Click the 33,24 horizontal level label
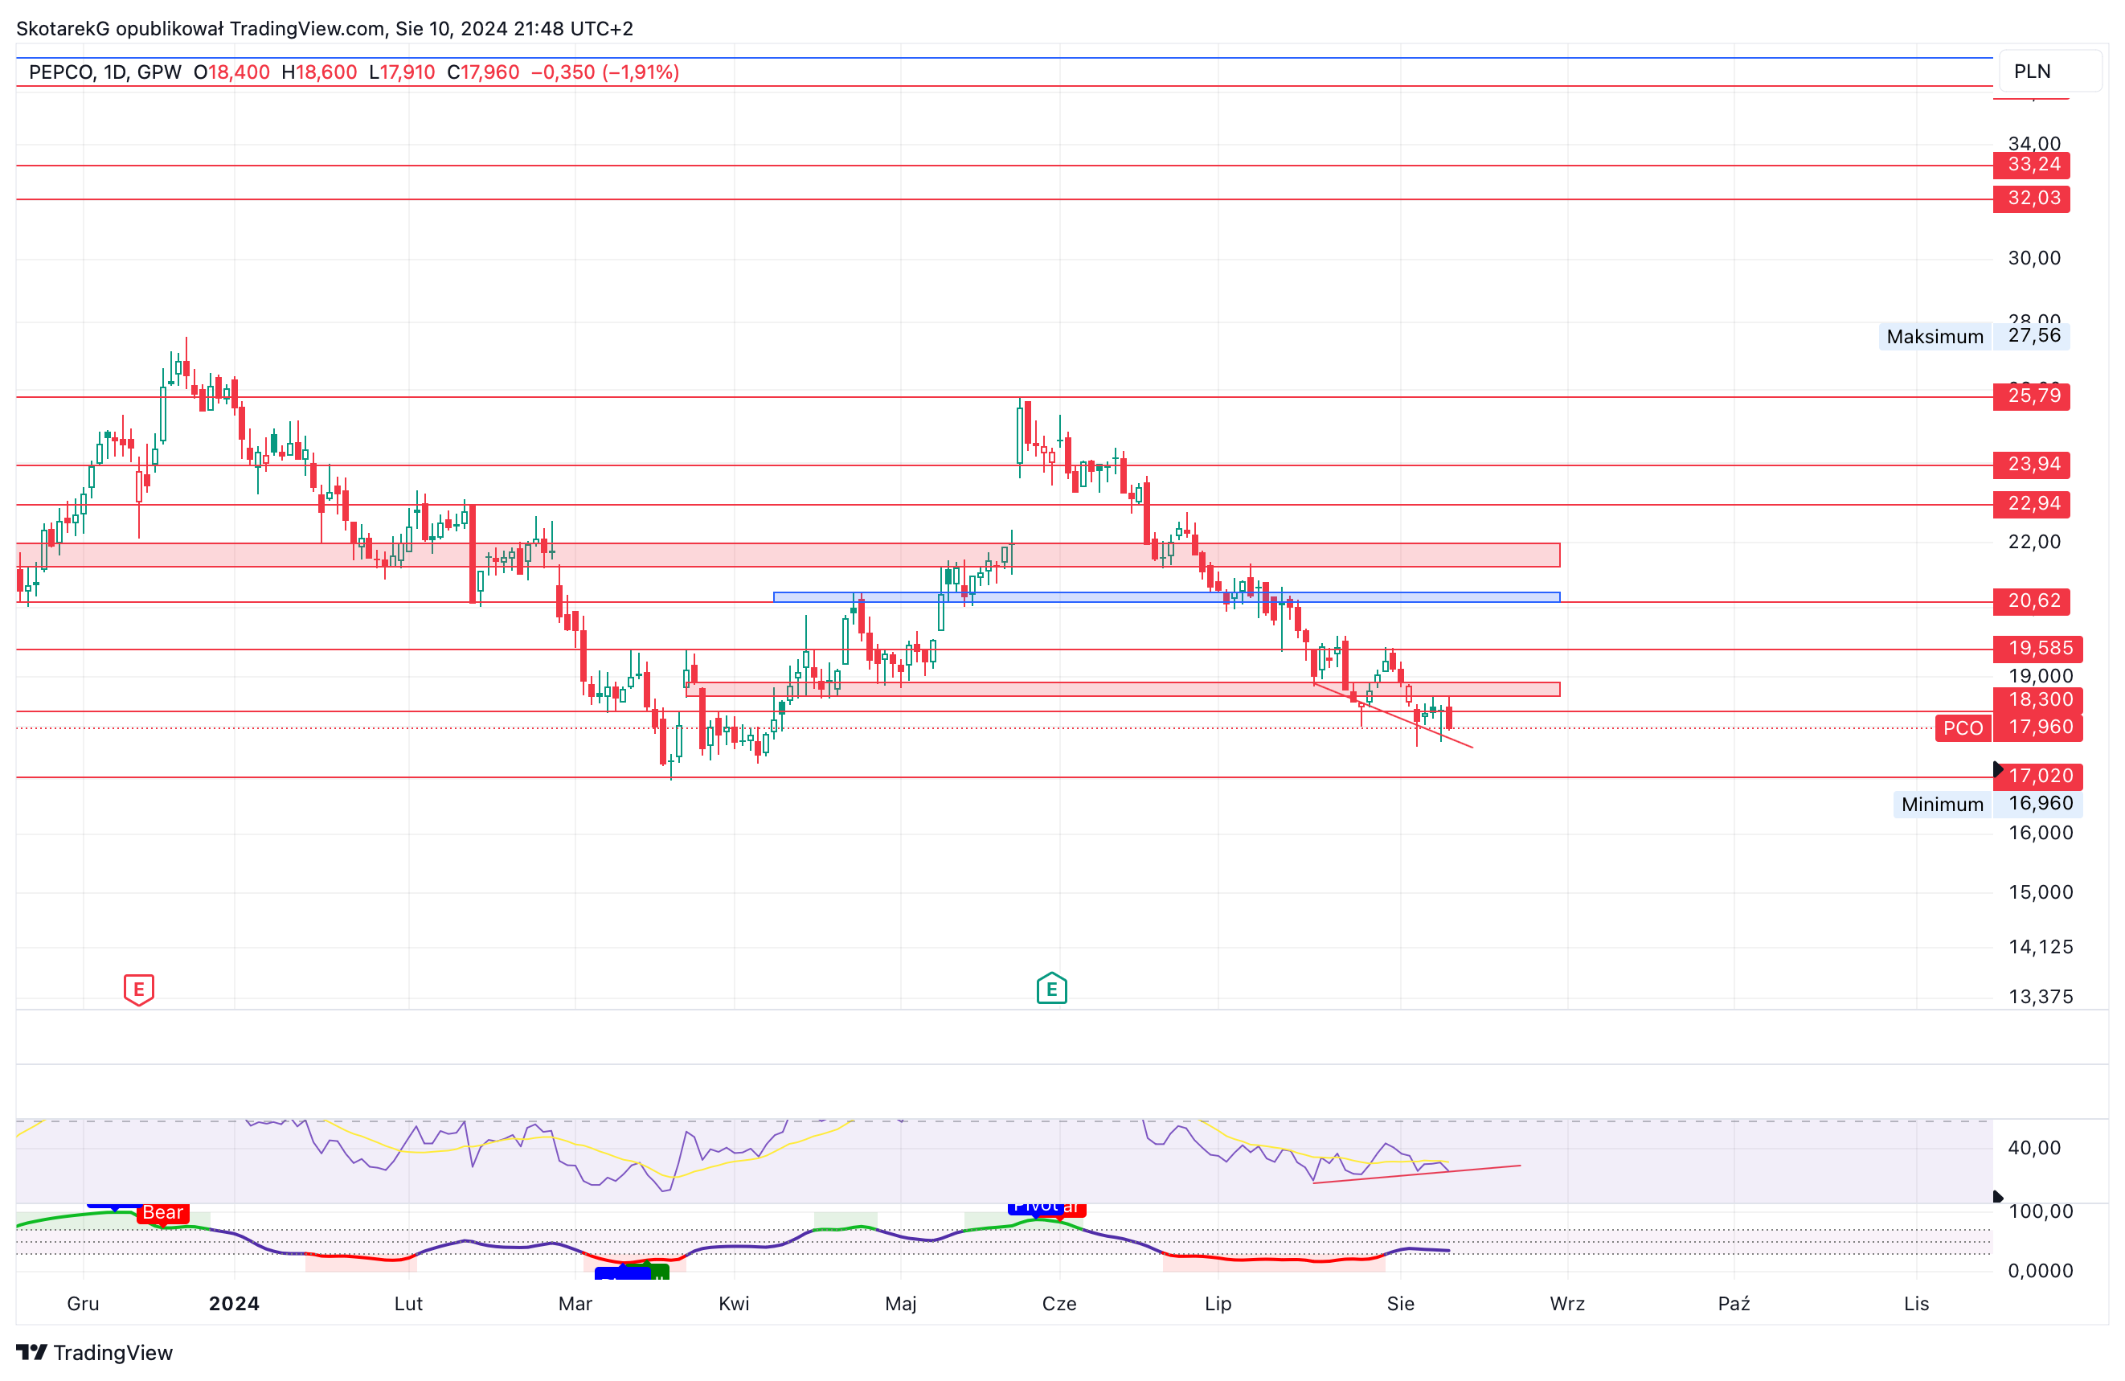The width and height of the screenshot is (2125, 1381). (2031, 166)
